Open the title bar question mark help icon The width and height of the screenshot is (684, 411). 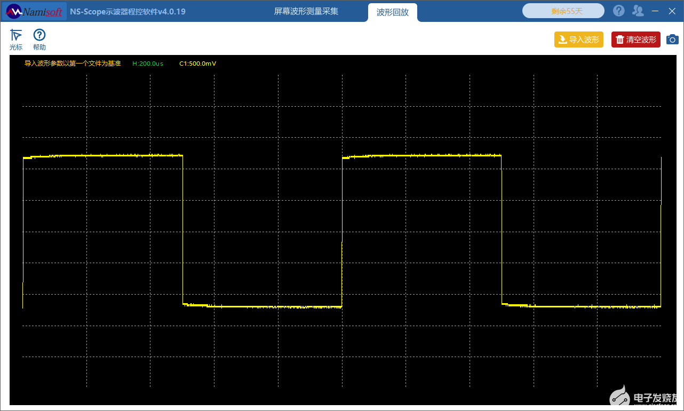(x=618, y=11)
